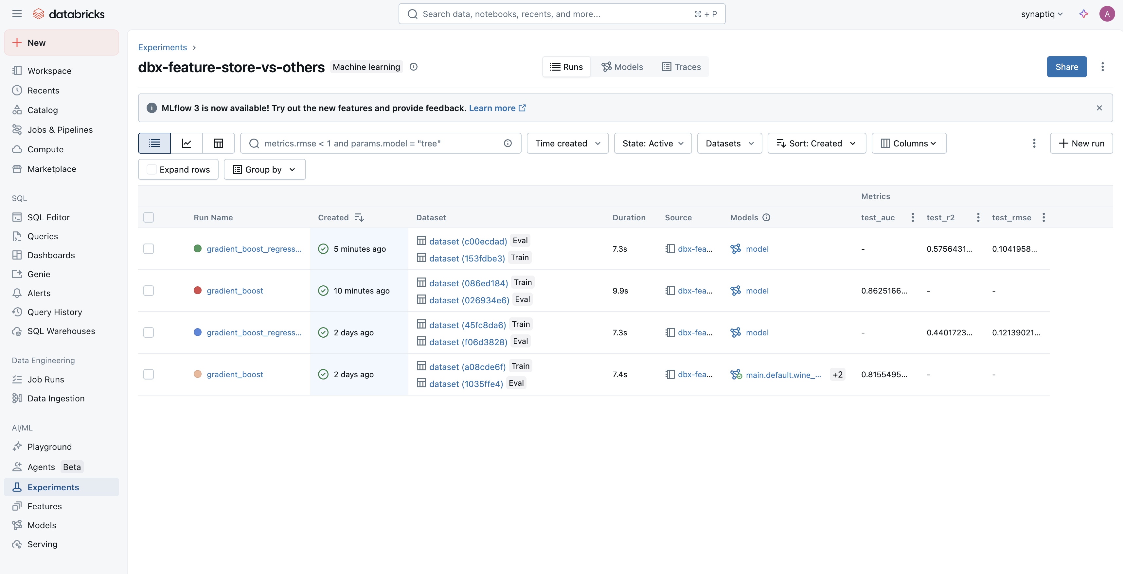Check the 10 minutes ago gradient_boost run
Image resolution: width=1123 pixels, height=574 pixels.
click(149, 291)
